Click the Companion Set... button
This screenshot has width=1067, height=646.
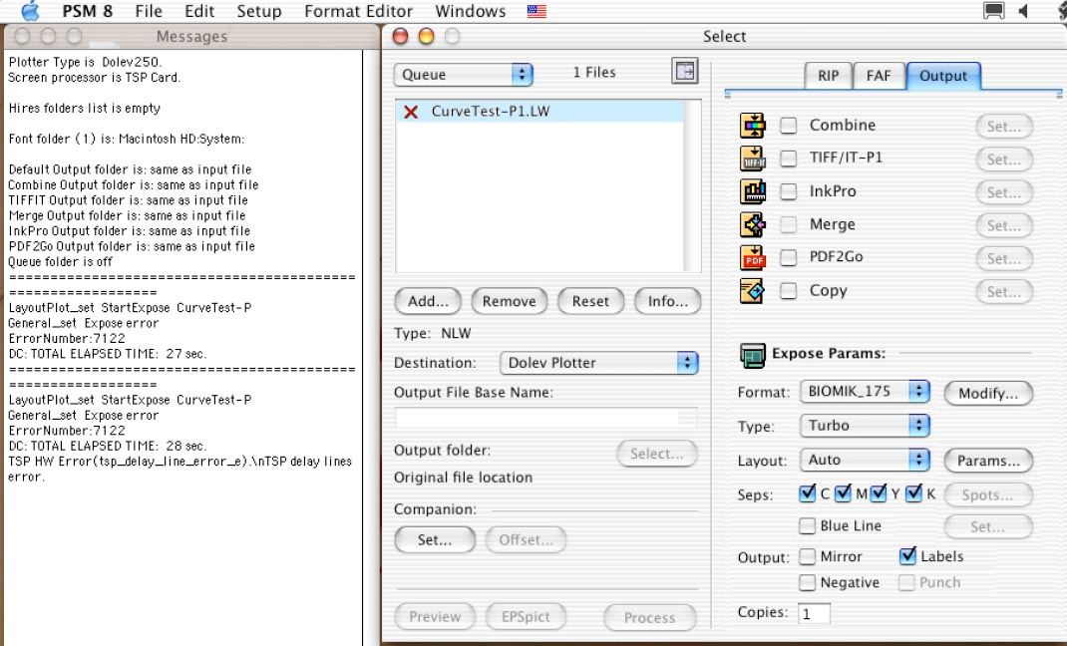click(435, 540)
